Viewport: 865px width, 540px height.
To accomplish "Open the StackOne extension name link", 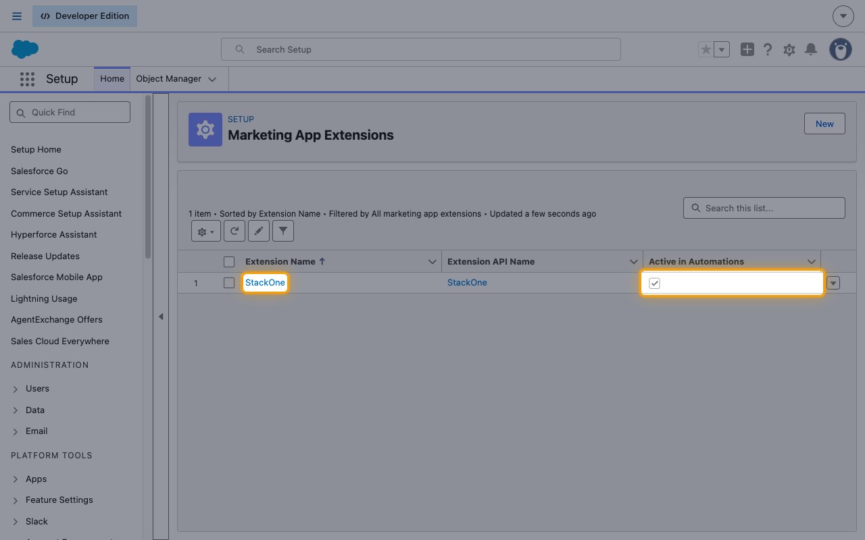I will pyautogui.click(x=265, y=283).
